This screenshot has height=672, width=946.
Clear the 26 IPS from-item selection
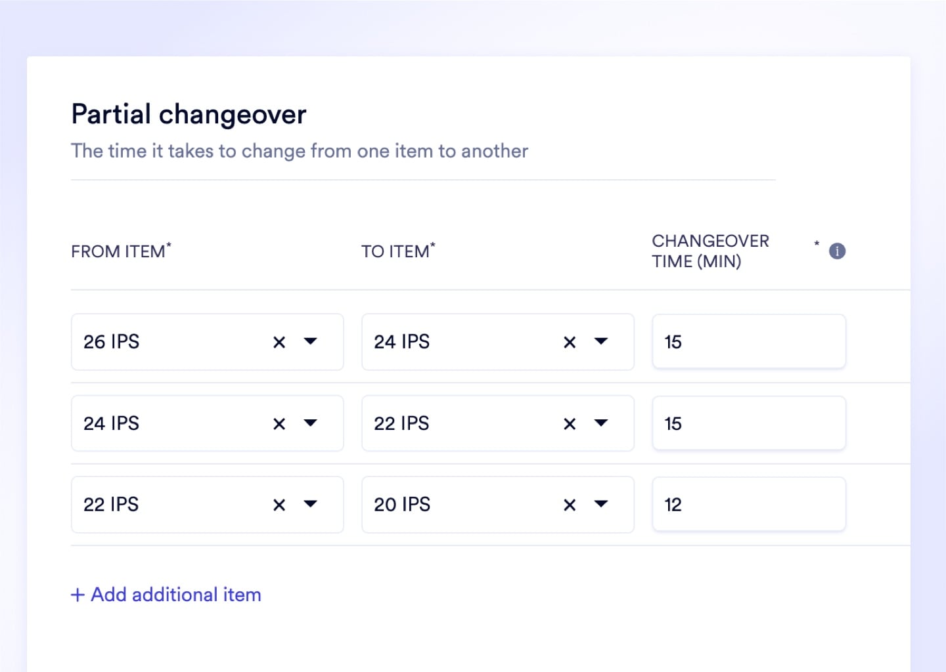[x=279, y=342]
